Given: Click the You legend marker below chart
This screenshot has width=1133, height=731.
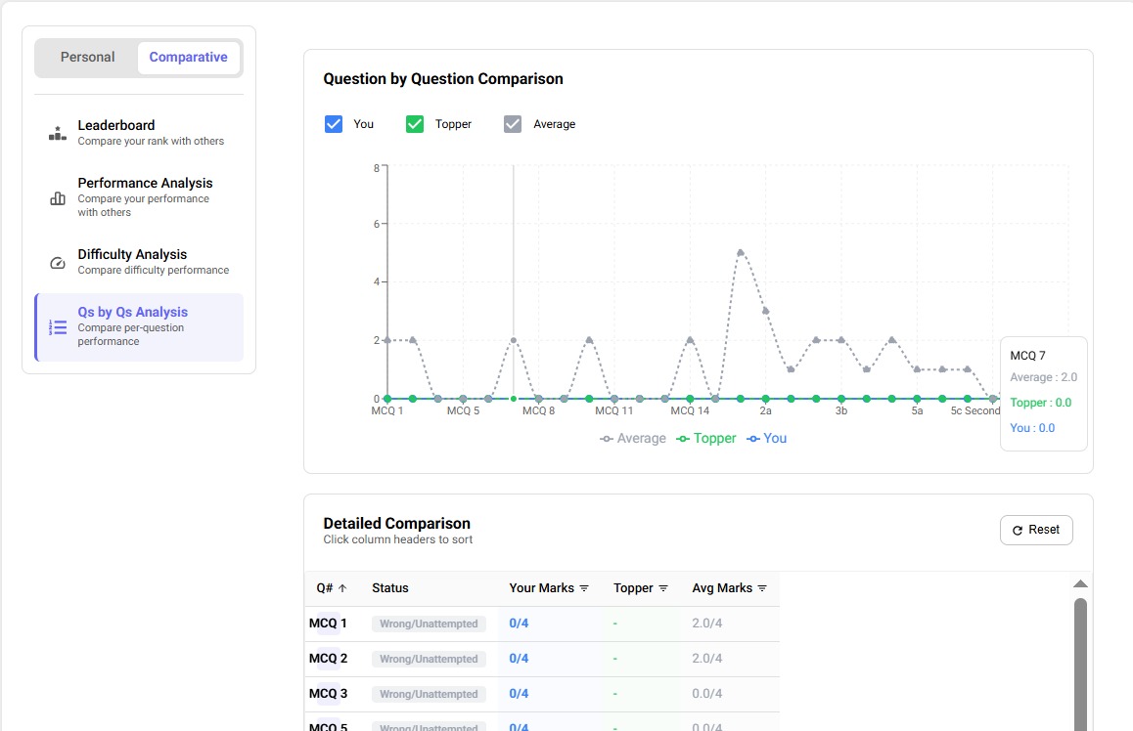Looking at the screenshot, I should (753, 439).
